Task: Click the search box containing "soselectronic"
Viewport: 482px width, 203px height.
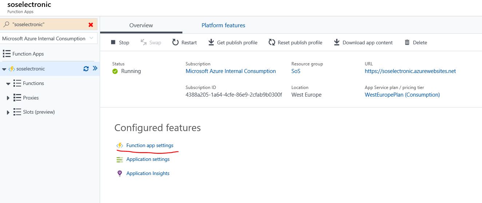Action: pyautogui.click(x=49, y=25)
